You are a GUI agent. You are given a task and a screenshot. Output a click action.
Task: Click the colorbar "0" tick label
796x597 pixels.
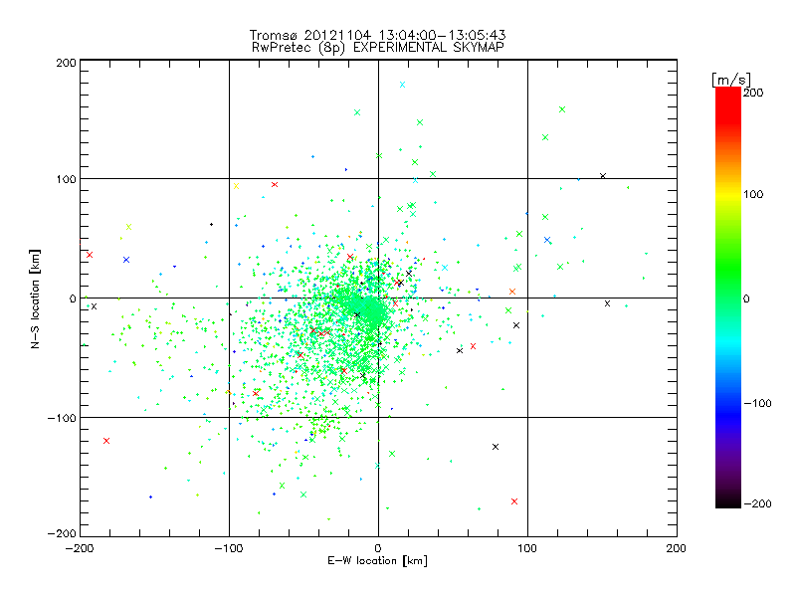pos(745,298)
